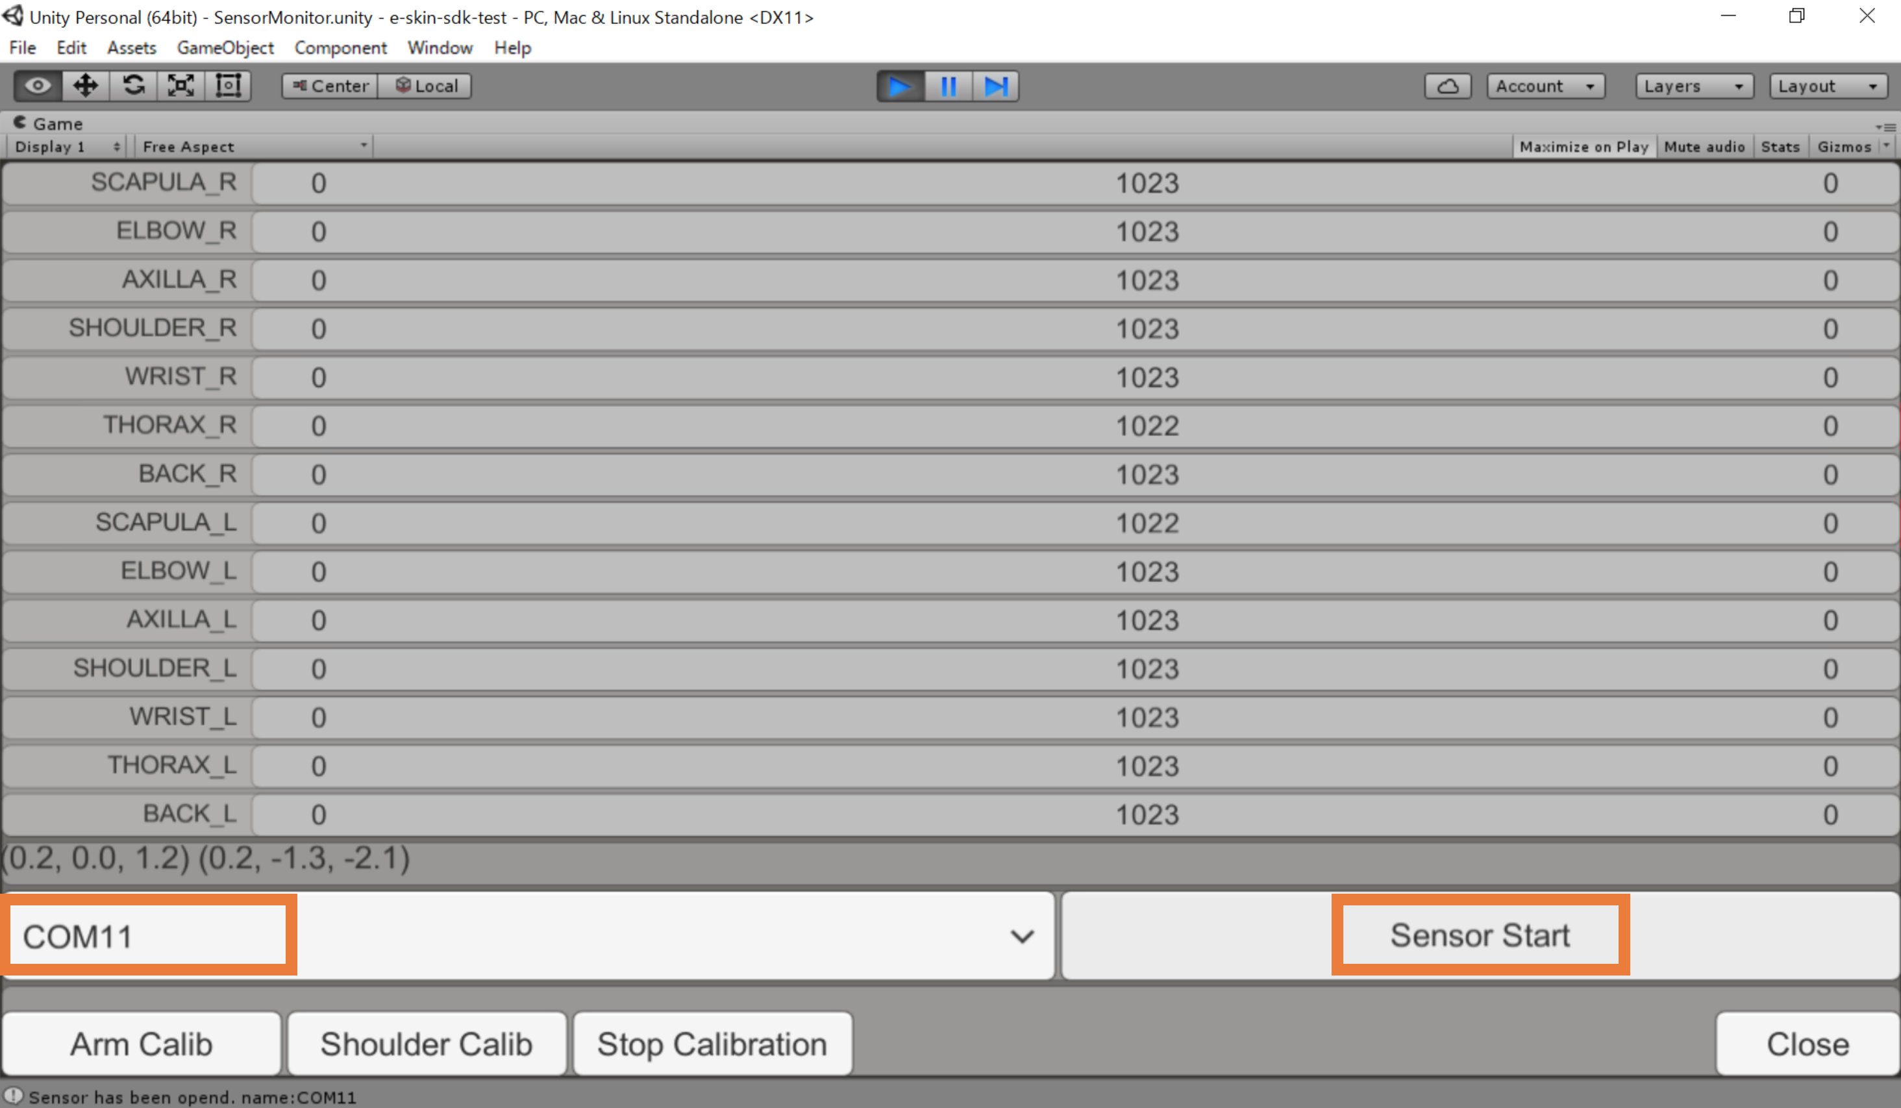Open the Help menu
Image resolution: width=1901 pixels, height=1108 pixels.
[x=512, y=47]
